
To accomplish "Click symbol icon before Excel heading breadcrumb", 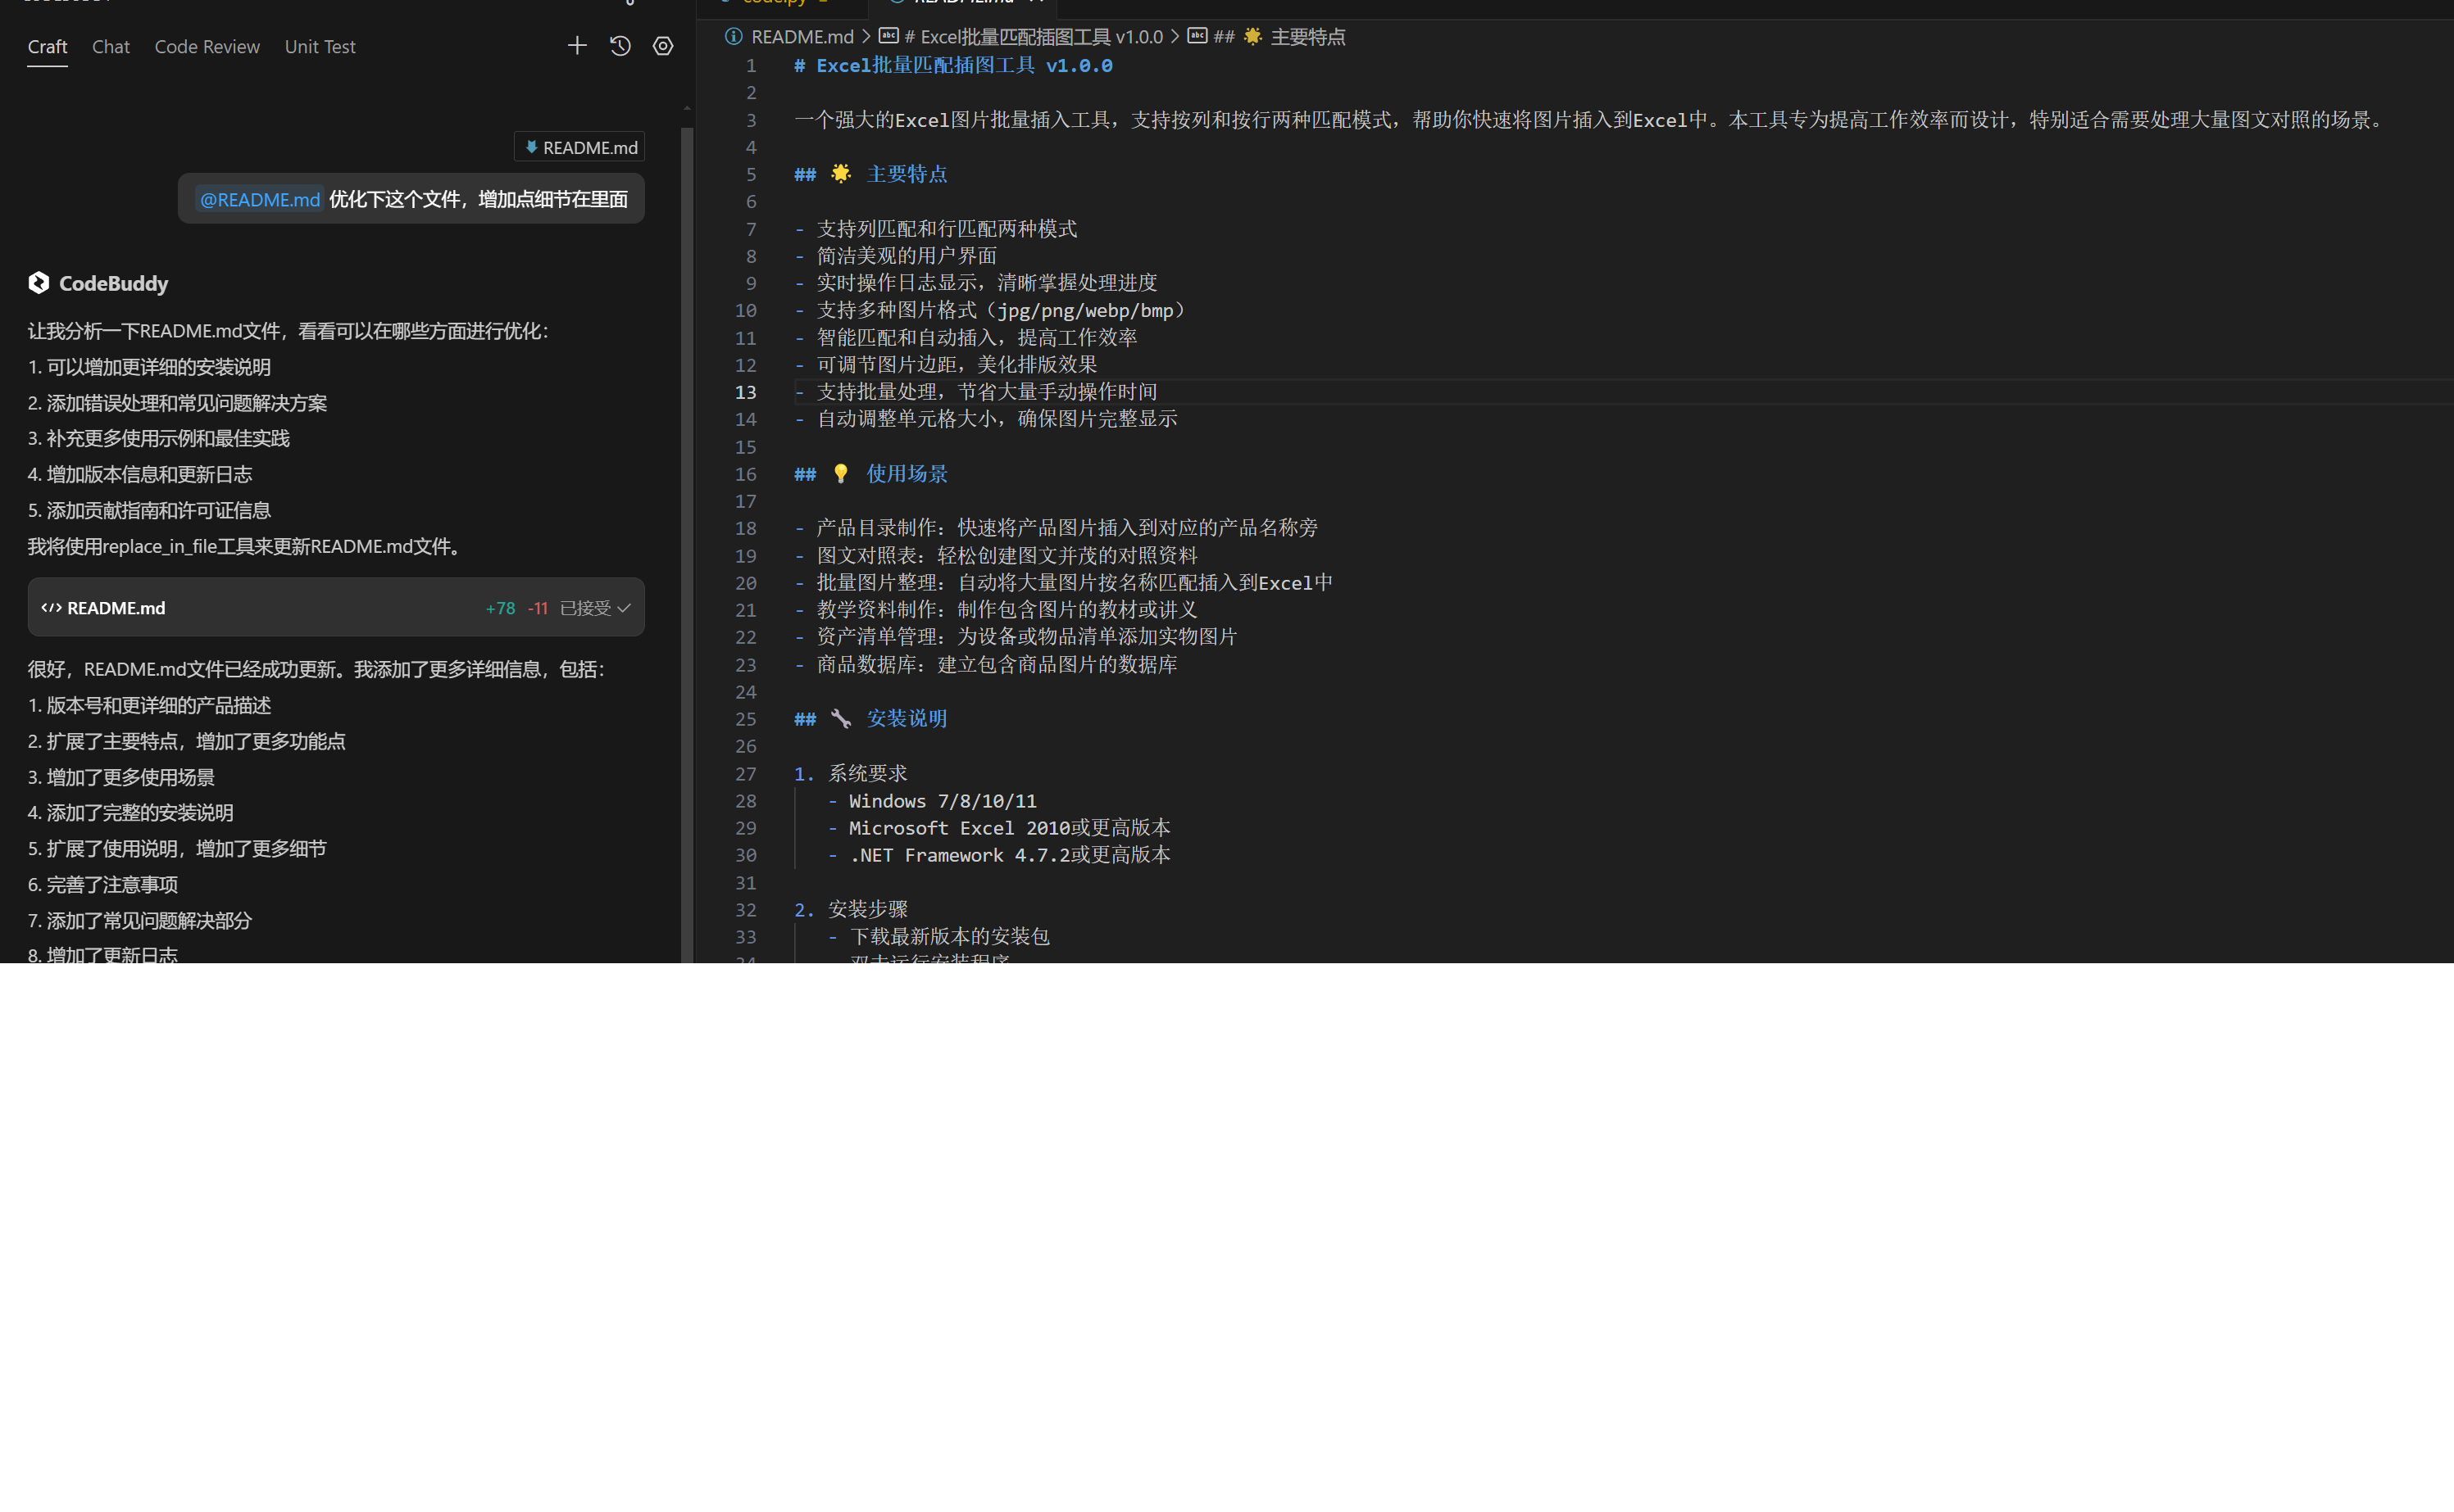I will click(888, 36).
